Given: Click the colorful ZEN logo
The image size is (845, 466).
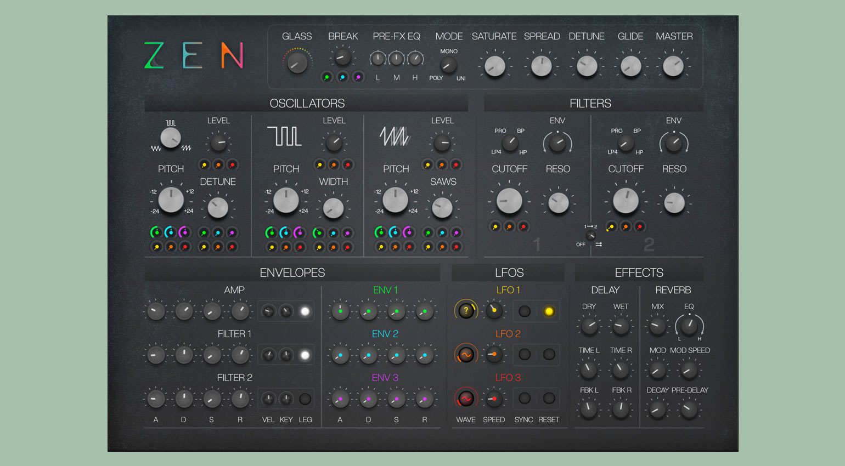Looking at the screenshot, I should coord(193,56).
